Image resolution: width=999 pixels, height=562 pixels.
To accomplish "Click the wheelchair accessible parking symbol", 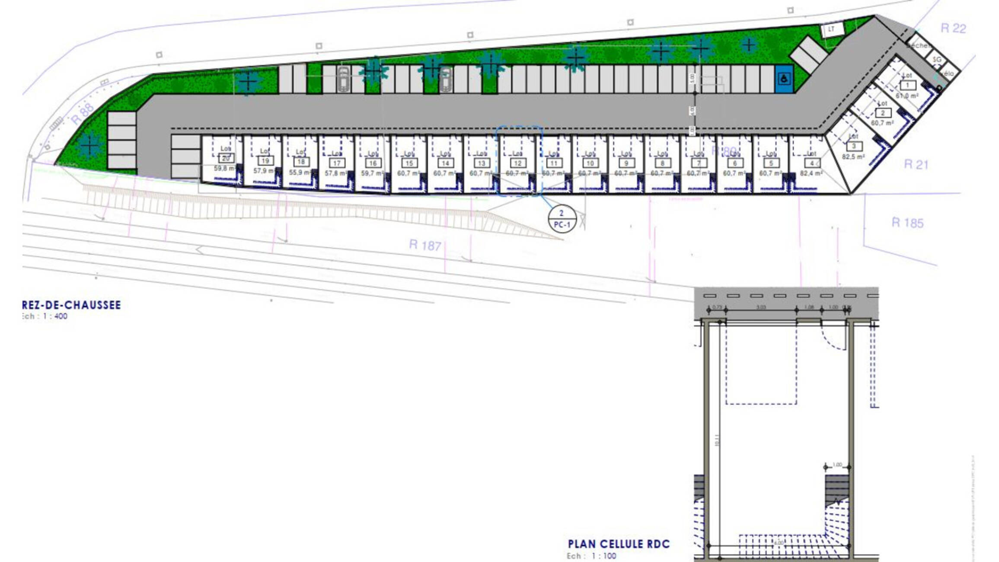I will (x=784, y=79).
